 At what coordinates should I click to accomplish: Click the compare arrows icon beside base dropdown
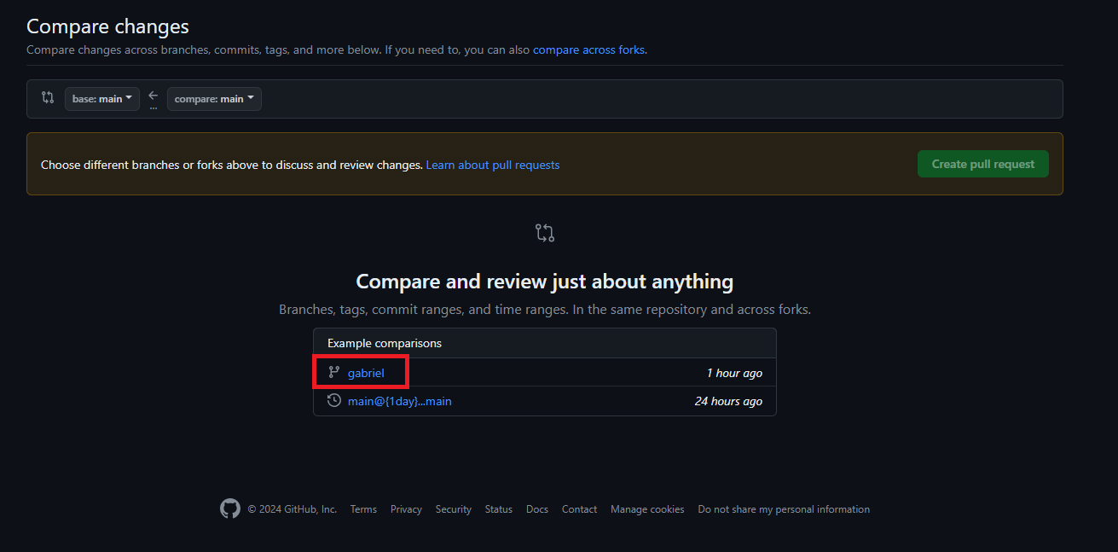(x=48, y=98)
